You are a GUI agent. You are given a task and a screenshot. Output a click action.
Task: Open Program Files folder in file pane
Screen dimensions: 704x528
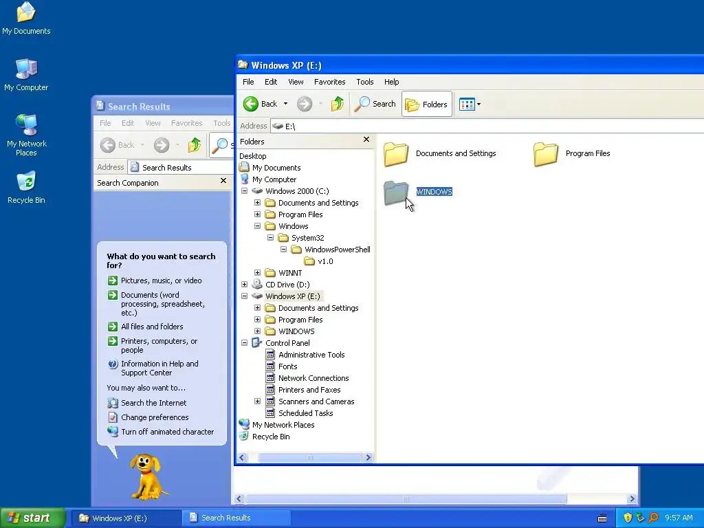(571, 153)
